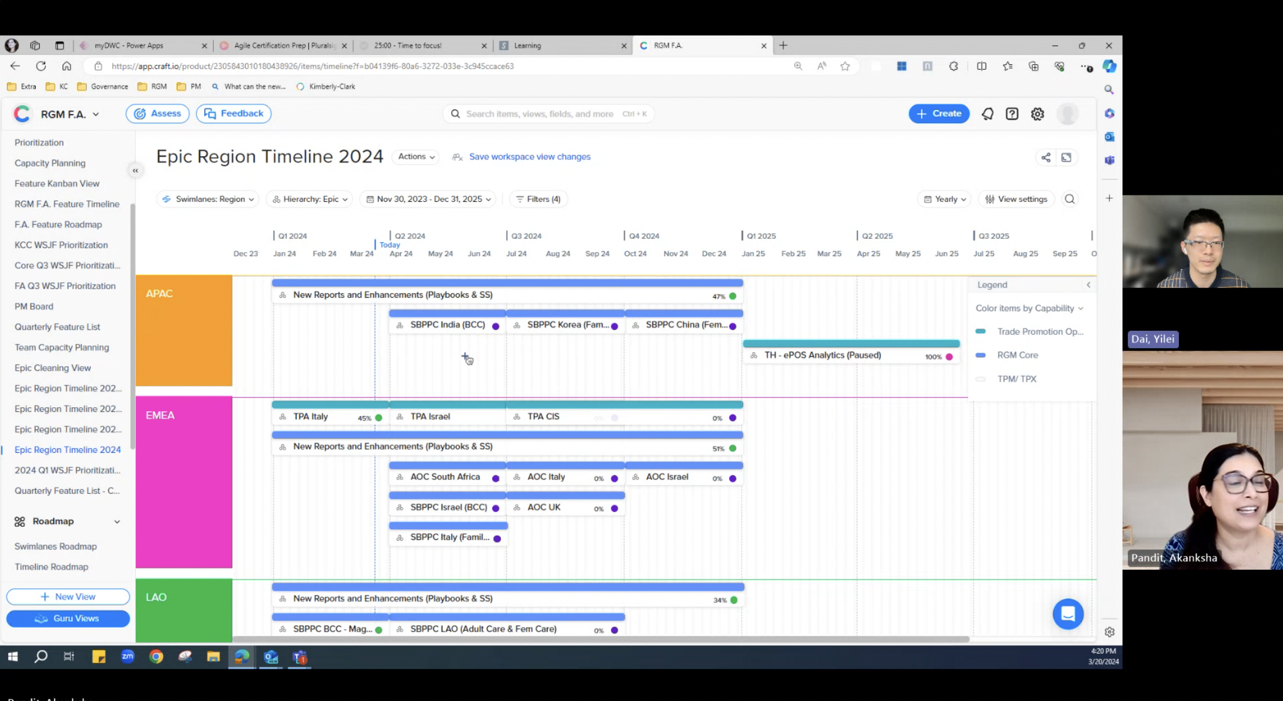Image resolution: width=1283 pixels, height=701 pixels.
Task: Collapse the Legend panel
Action: pyautogui.click(x=1088, y=285)
